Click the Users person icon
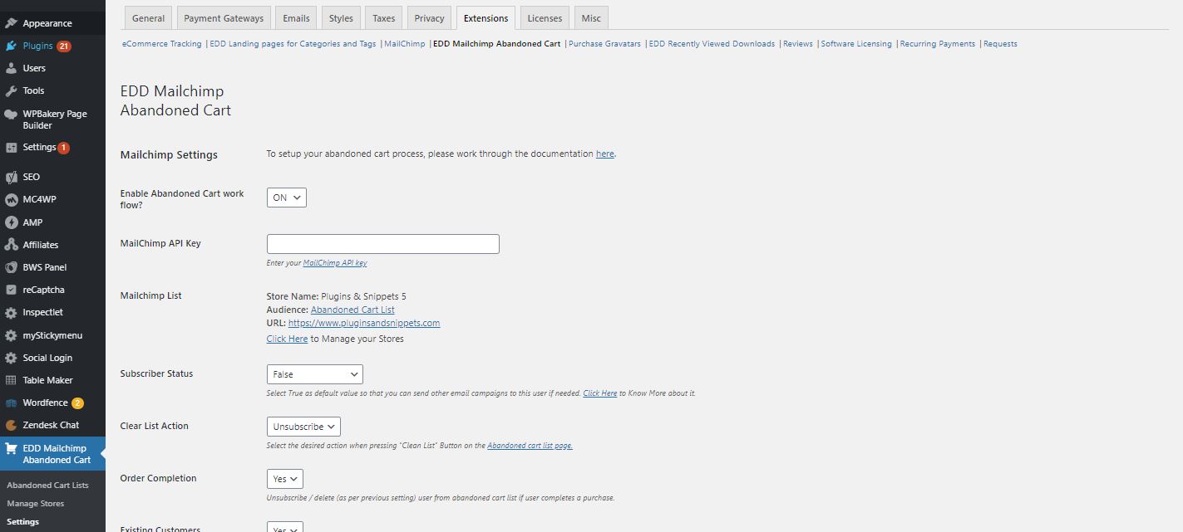The image size is (1183, 532). click(11, 68)
